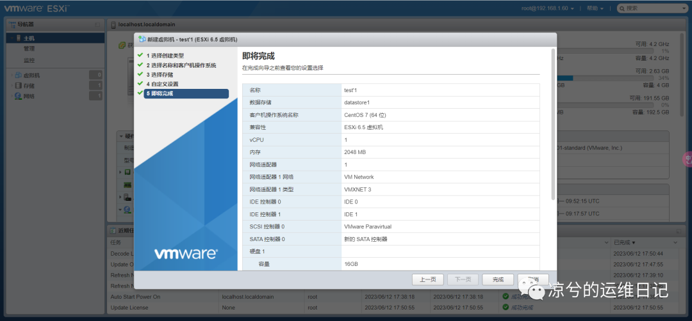The height and width of the screenshot is (321, 692).
Task: Click the Update License task row
Action: click(393, 308)
